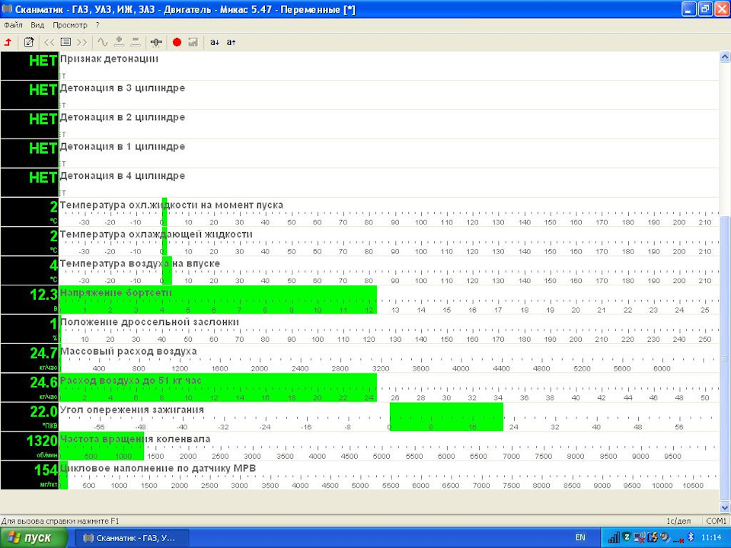Select the Температура воздуха на впуске row
The width and height of the screenshot is (731, 548).
[x=359, y=271]
